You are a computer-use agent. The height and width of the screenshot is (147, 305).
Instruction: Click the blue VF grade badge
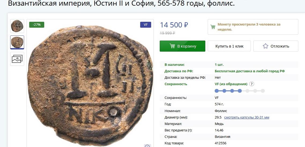[x=146, y=25]
